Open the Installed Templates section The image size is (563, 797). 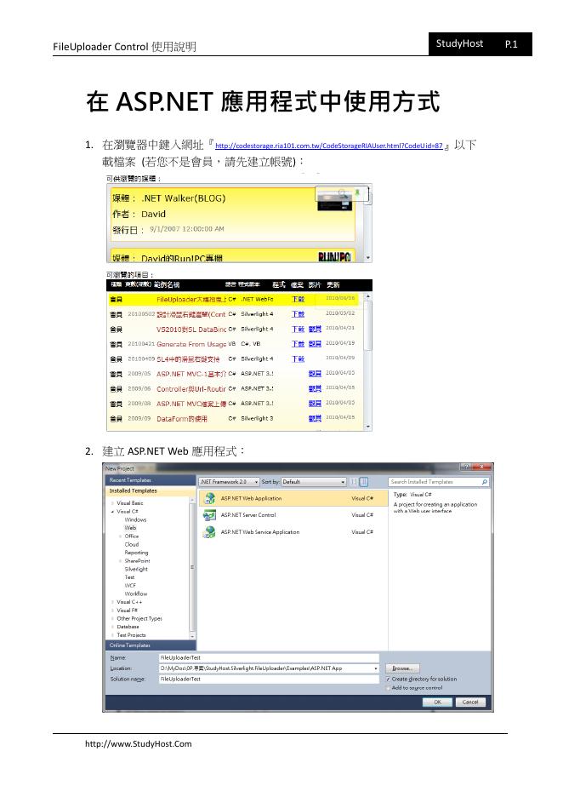[151, 491]
